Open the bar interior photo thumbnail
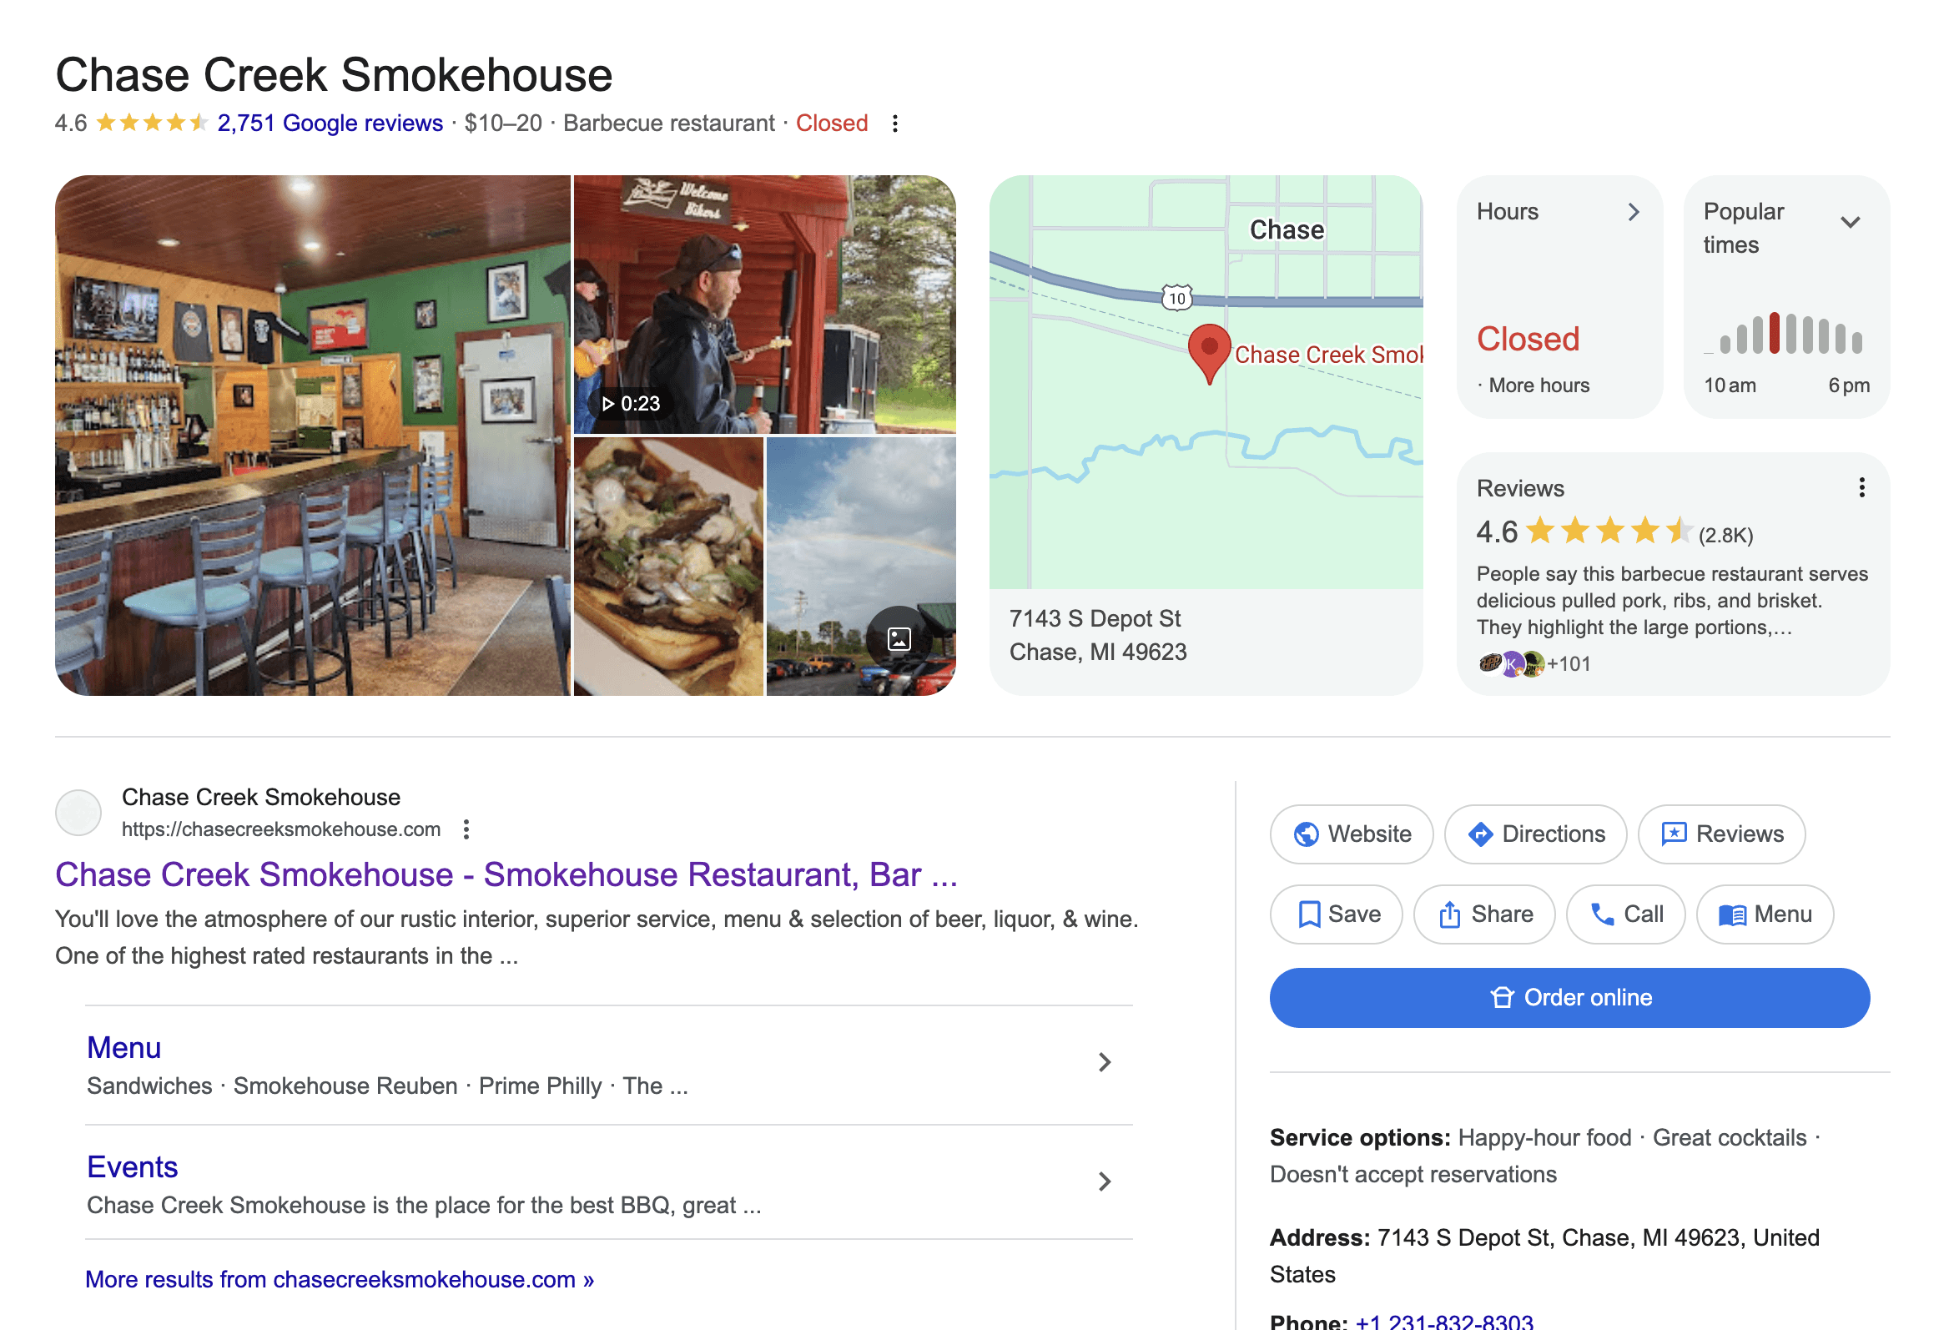The image size is (1954, 1330). pyautogui.click(x=313, y=436)
